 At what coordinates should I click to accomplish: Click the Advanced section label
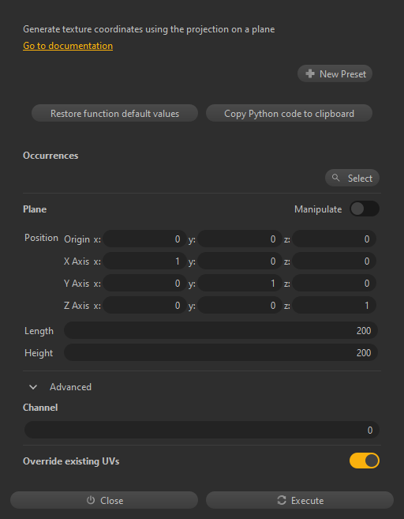point(70,387)
